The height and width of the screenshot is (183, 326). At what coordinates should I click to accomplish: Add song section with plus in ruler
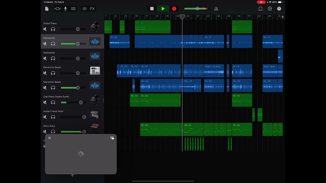(x=282, y=17)
